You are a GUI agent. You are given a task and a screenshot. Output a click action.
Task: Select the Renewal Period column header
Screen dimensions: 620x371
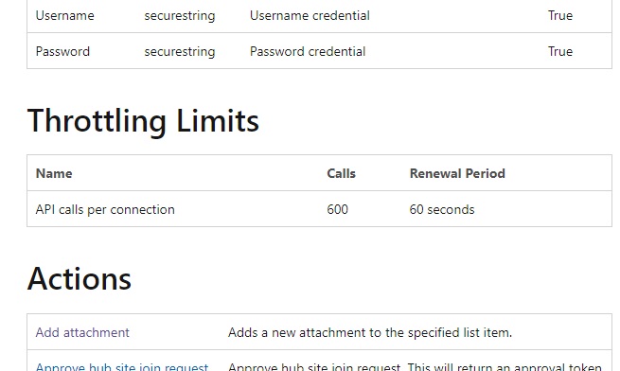pyautogui.click(x=457, y=173)
